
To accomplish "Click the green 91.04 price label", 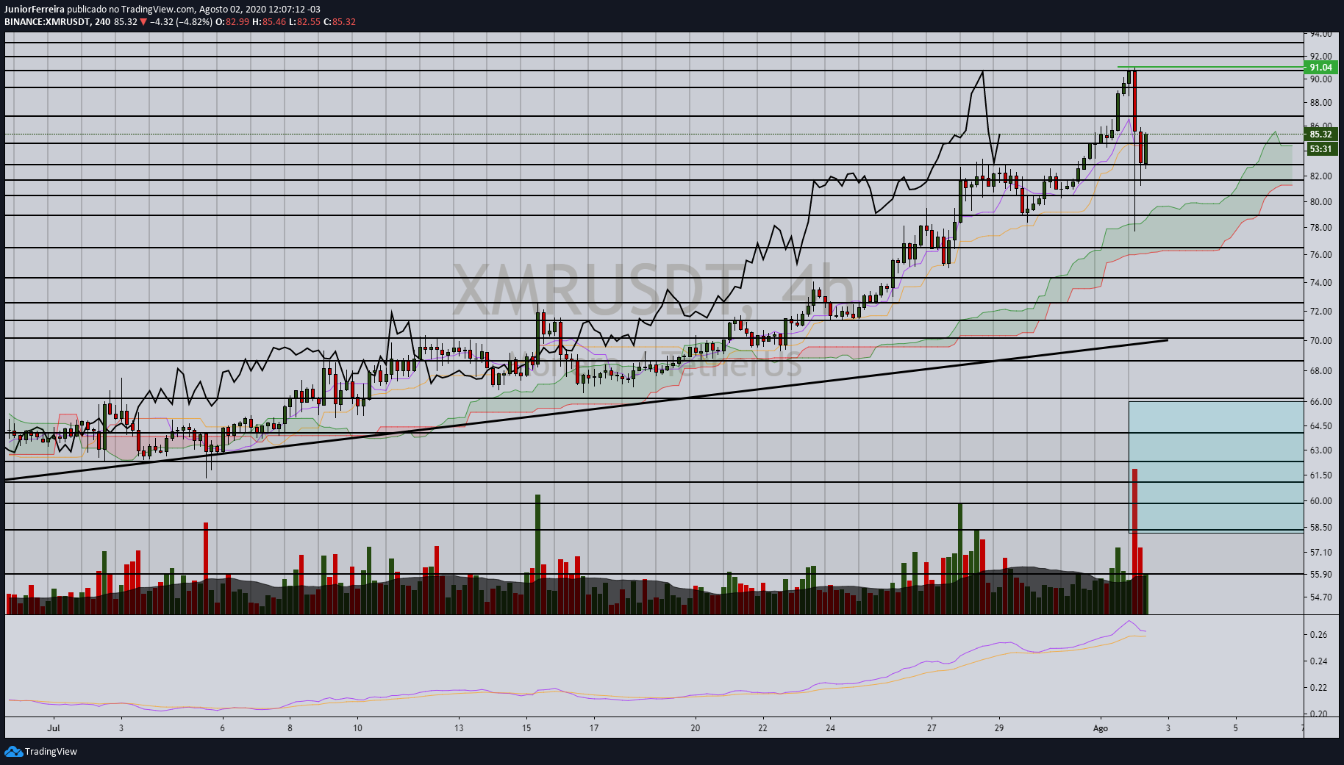I will (x=1320, y=68).
